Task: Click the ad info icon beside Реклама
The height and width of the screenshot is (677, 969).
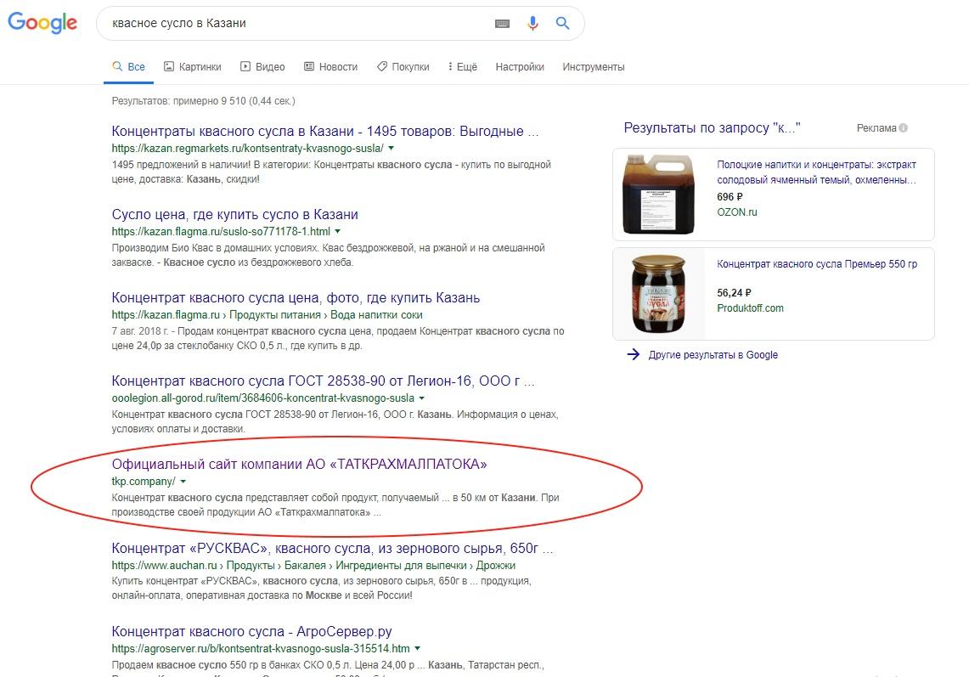Action: point(904,128)
